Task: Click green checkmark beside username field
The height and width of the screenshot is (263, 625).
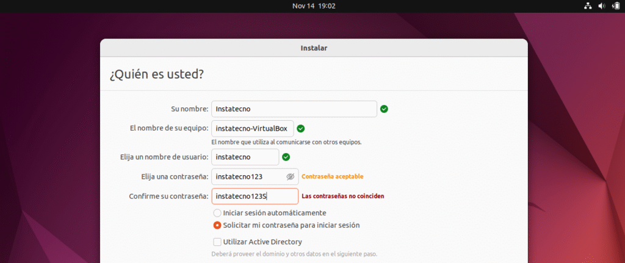Action: click(x=286, y=157)
